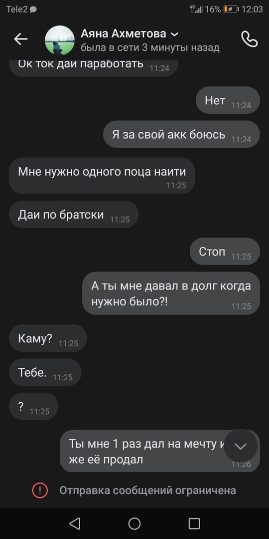Tap the "Тебе." message bubble

[45, 372]
